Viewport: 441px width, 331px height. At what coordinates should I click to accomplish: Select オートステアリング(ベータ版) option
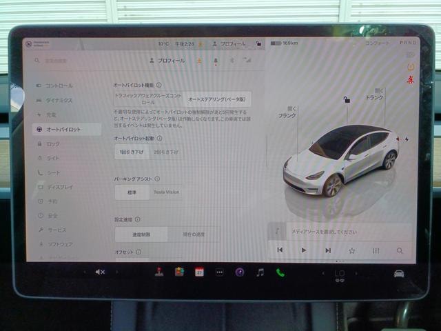(x=217, y=99)
